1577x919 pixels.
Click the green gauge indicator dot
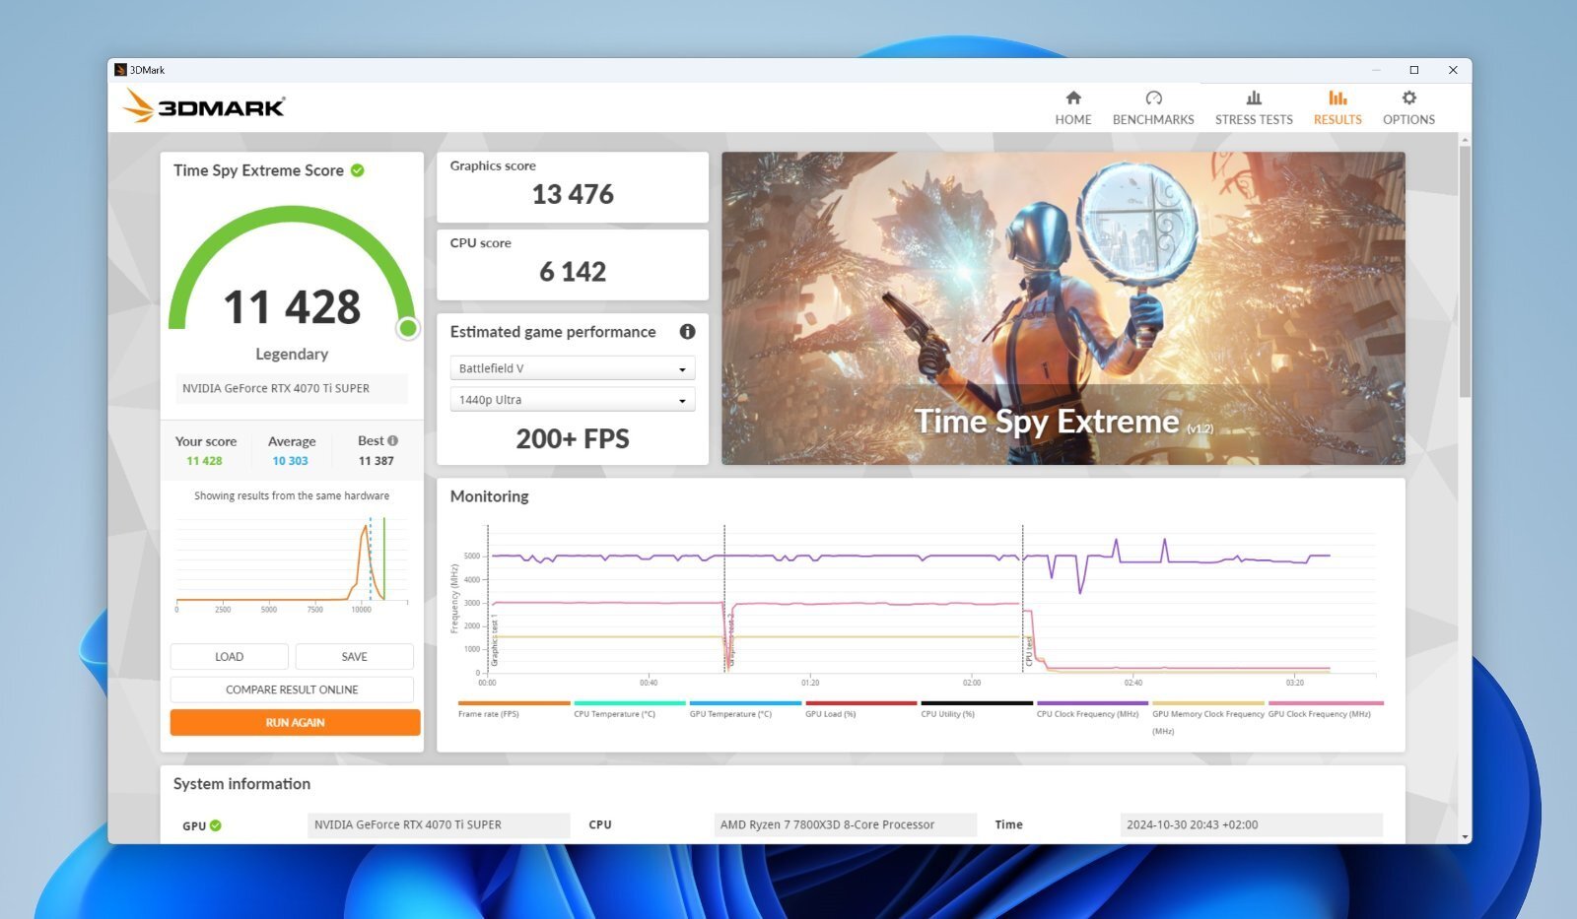click(407, 328)
